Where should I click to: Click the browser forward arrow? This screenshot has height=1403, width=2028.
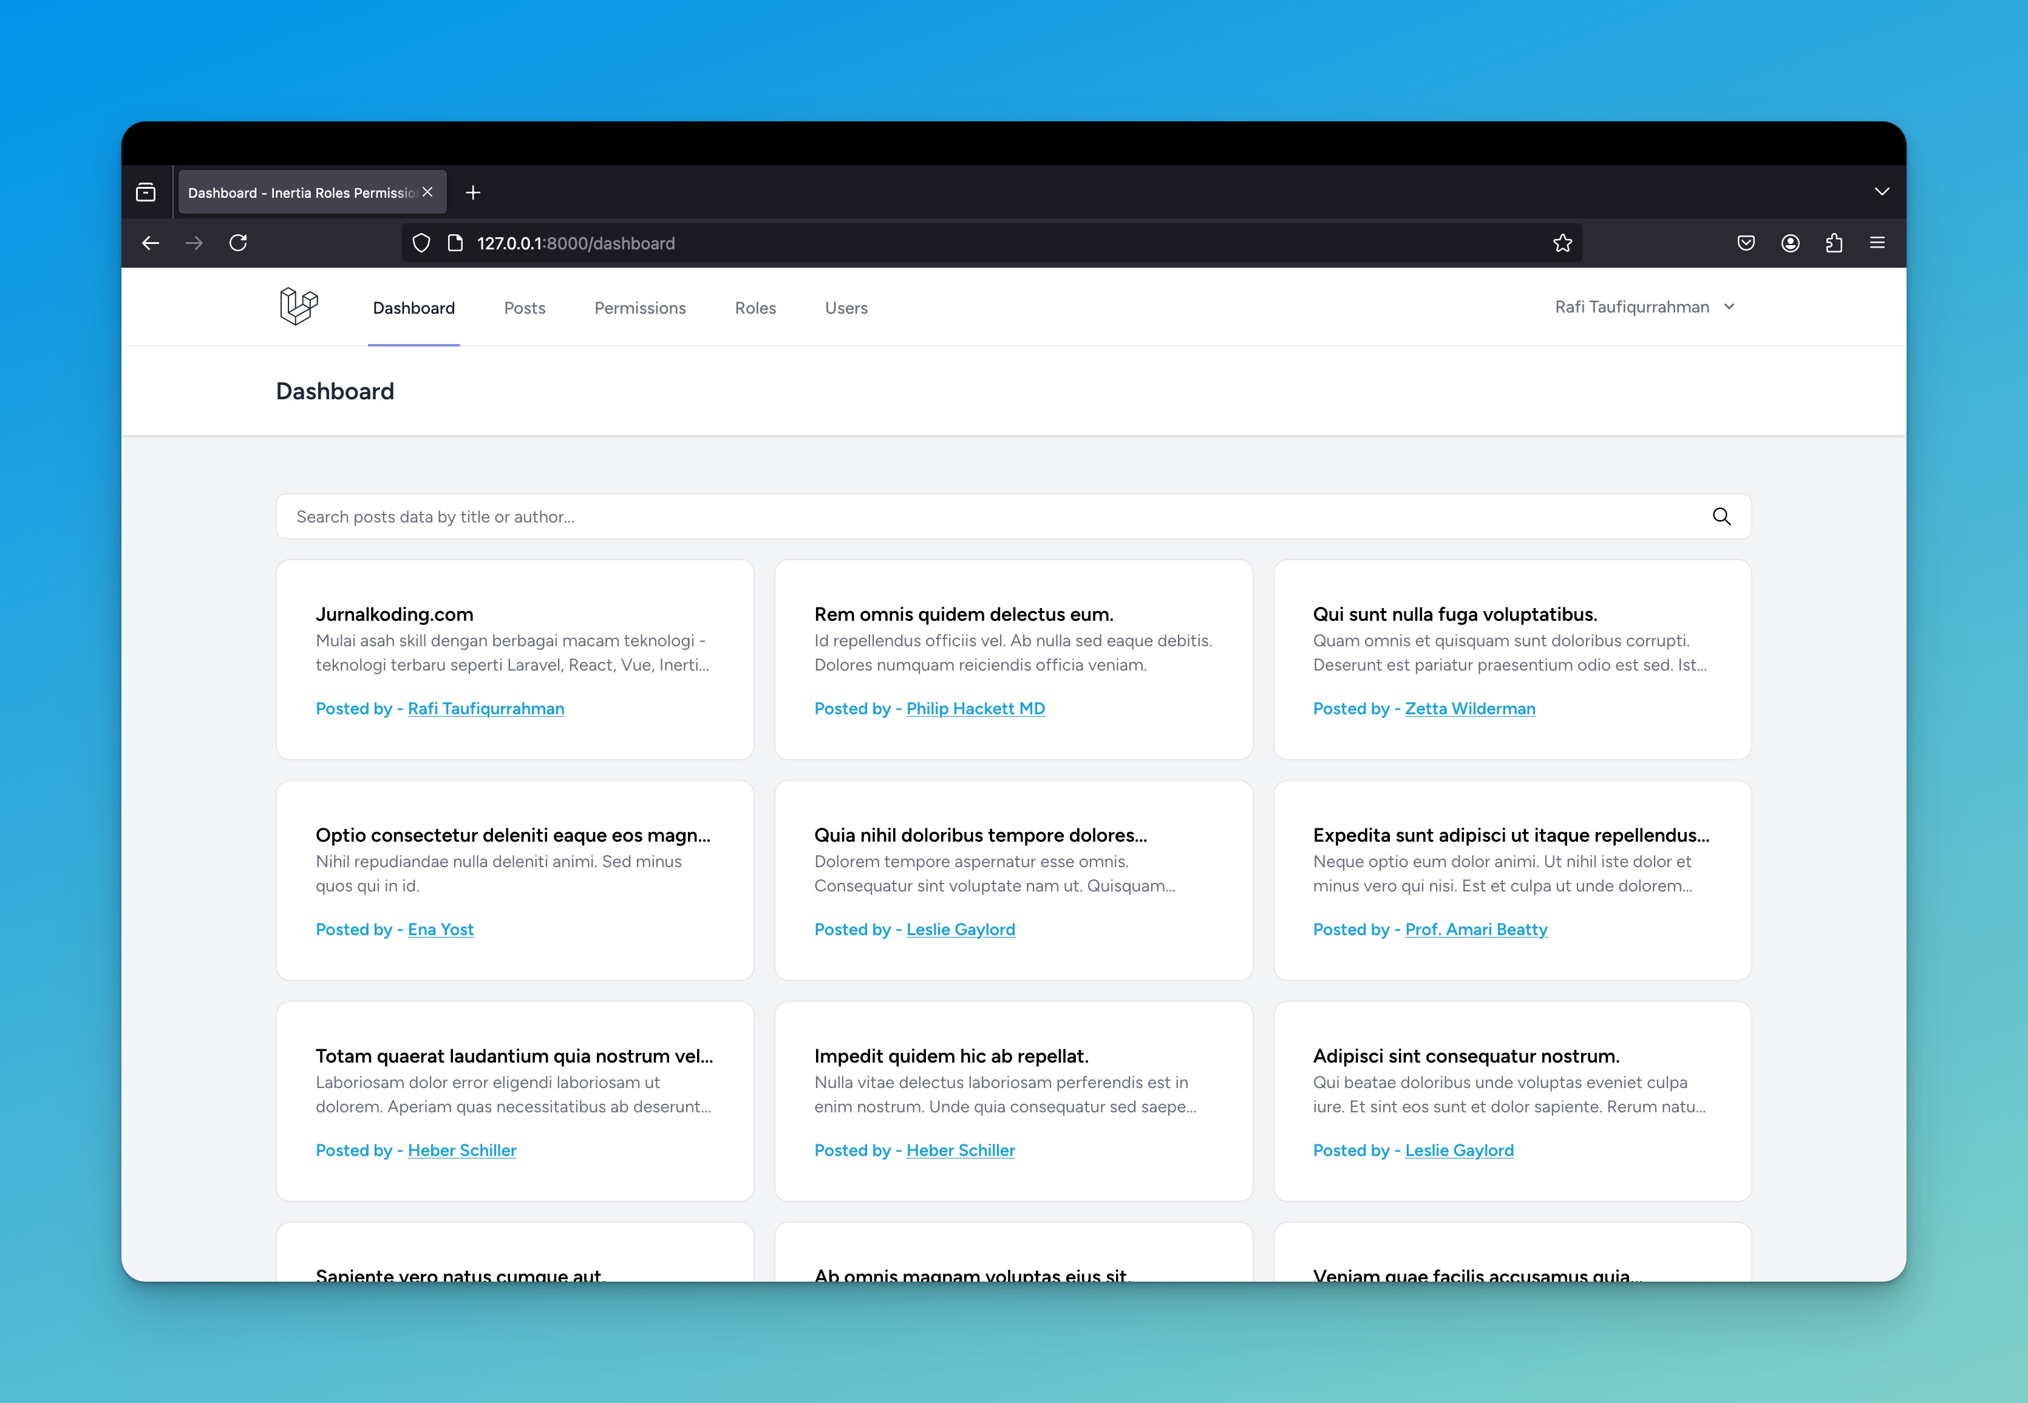[194, 243]
